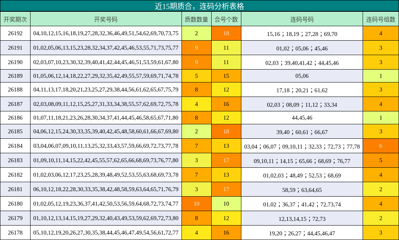399x240 pixels.
Task: Select draw numbers starting 04,10,12,15,16,18
Action: [x=106, y=33]
